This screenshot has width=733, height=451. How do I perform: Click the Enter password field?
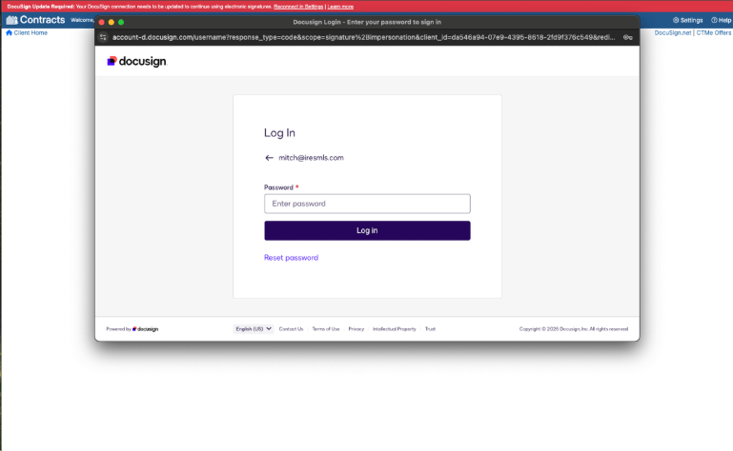pos(367,204)
